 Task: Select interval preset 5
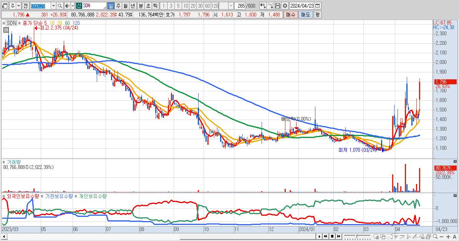(178, 5)
